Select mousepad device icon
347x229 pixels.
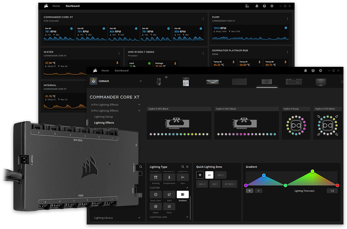click(x=240, y=82)
